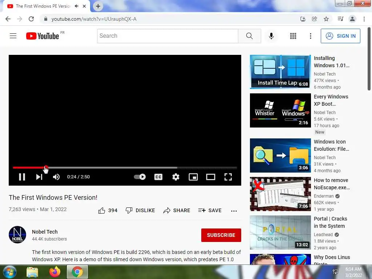Screen dimensions: 372x279
Task: Bookmark this page with the star
Action: (x=326, y=19)
